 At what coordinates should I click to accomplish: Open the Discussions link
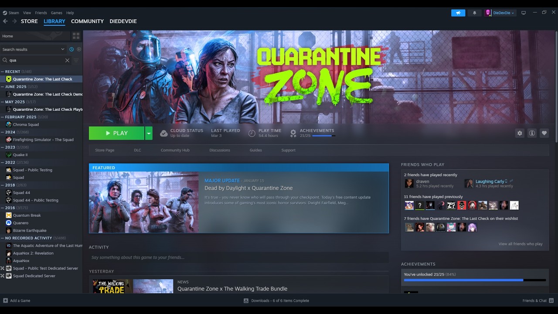click(x=220, y=150)
